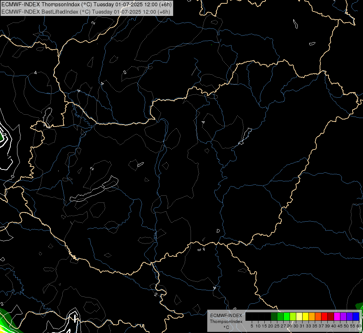Click the legend tick label 29
This screenshot has height=333, width=363.
click(x=289, y=326)
